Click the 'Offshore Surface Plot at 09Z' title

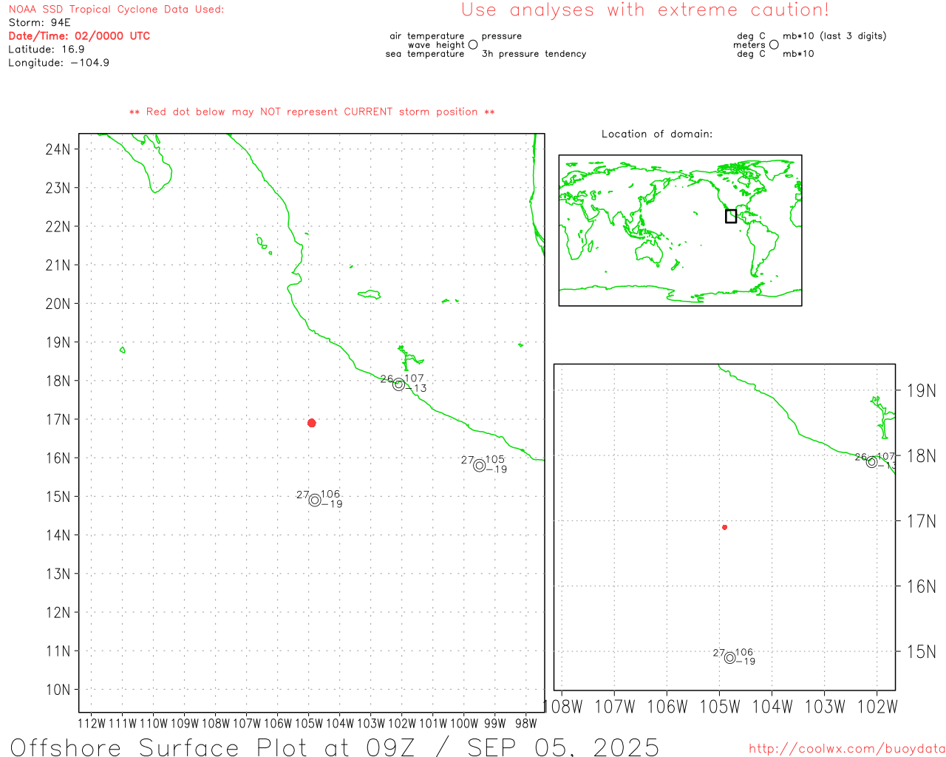213,747
